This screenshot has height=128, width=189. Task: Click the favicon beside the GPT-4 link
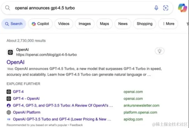(9, 92)
